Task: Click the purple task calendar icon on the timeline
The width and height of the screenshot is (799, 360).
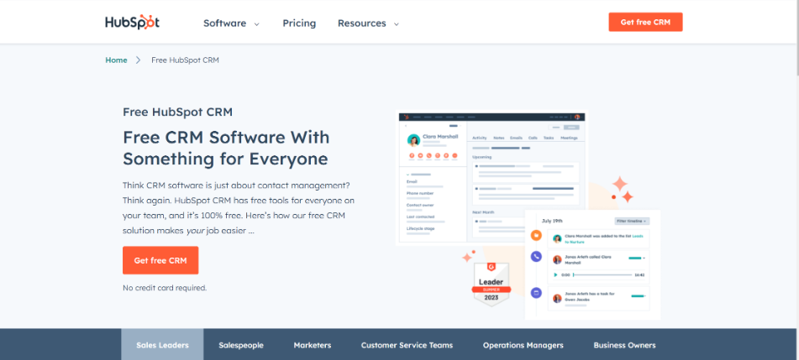Action: (535, 293)
